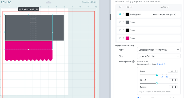Click the Passes value stepper arrows
Screen dimensions: 184x98
pos(176,87)
